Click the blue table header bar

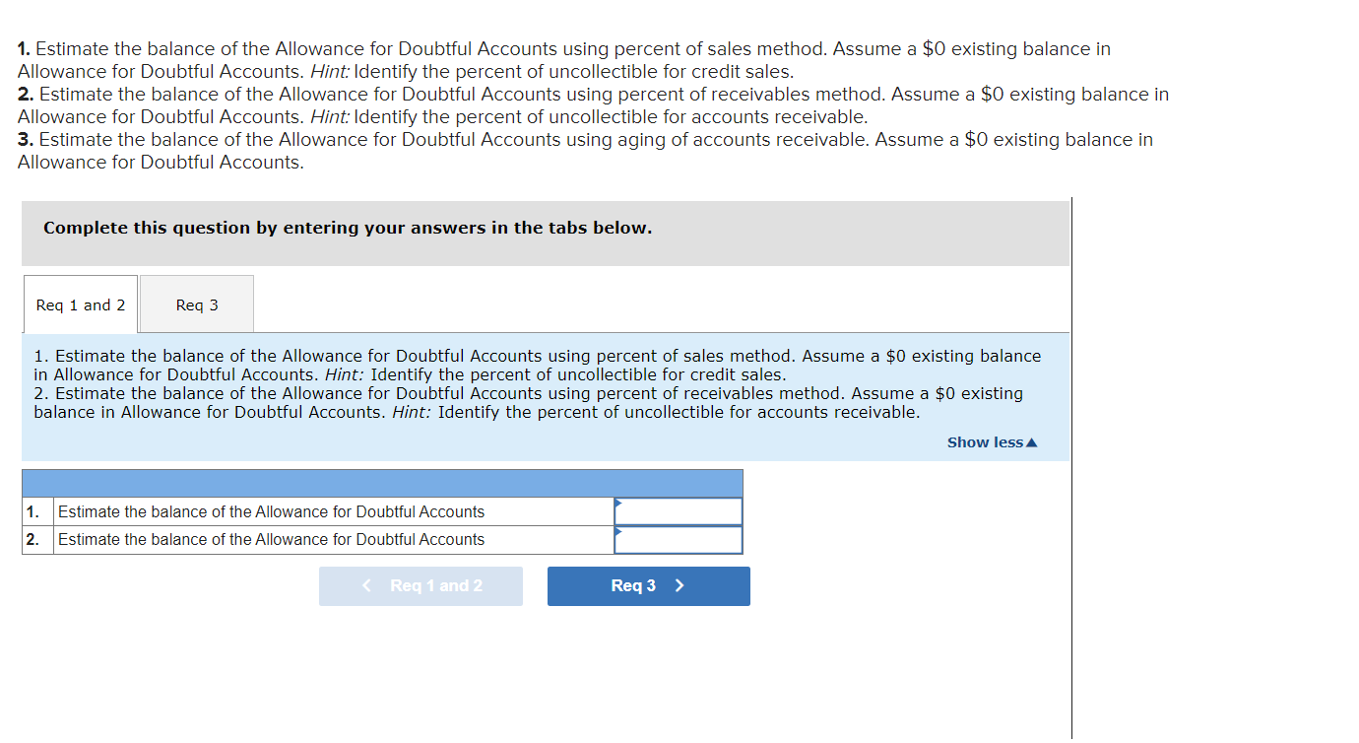click(382, 484)
